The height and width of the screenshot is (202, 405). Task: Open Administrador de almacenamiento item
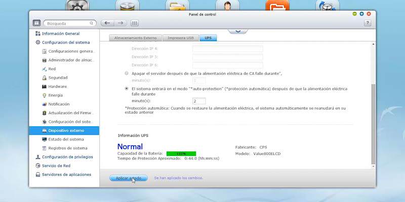pos(68,60)
